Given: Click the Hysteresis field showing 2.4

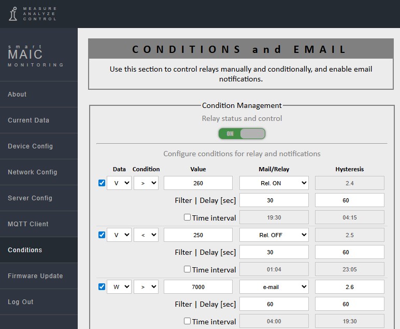Looking at the screenshot, I should (350, 183).
